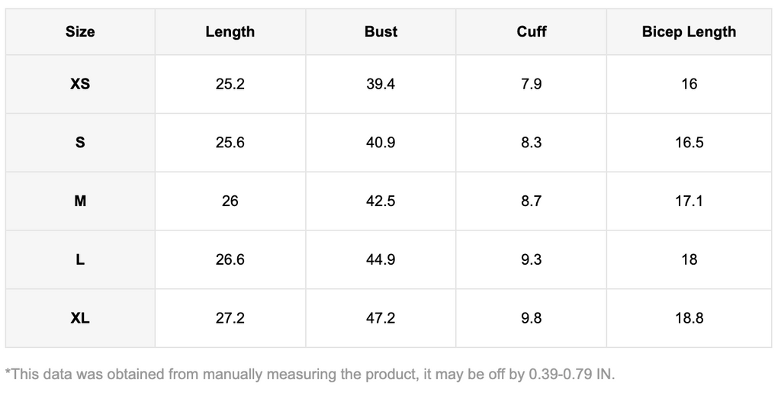The image size is (781, 396).
Task: Select the XL bicep length value 18.8
Action: click(x=689, y=318)
